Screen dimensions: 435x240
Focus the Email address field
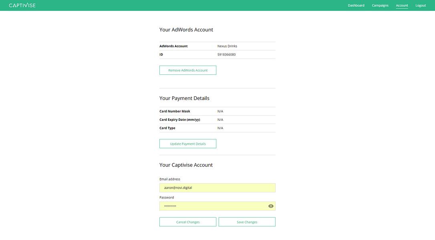217,188
